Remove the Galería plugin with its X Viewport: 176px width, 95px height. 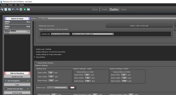pyautogui.click(x=27, y=22)
